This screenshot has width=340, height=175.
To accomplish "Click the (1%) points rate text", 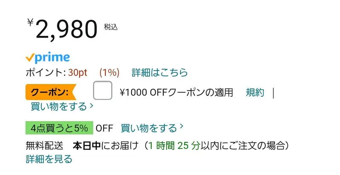I will tap(109, 72).
